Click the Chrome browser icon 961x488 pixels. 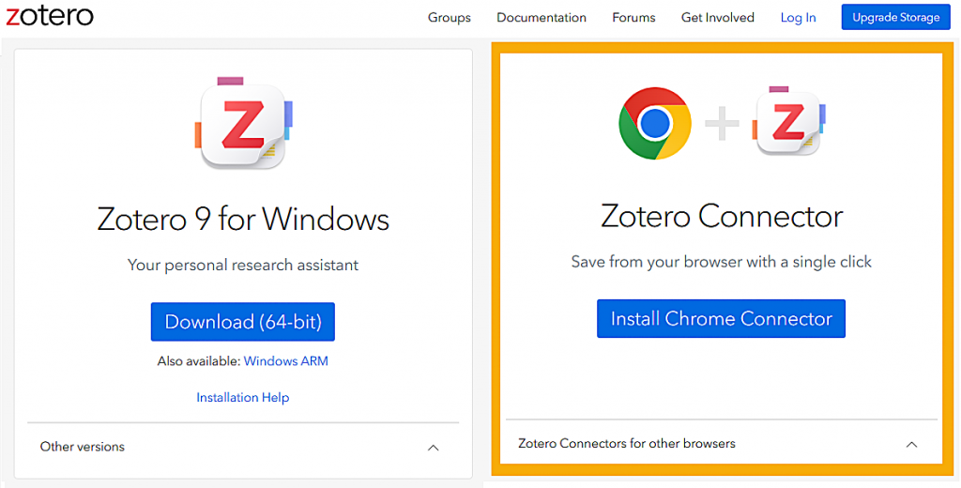[654, 123]
